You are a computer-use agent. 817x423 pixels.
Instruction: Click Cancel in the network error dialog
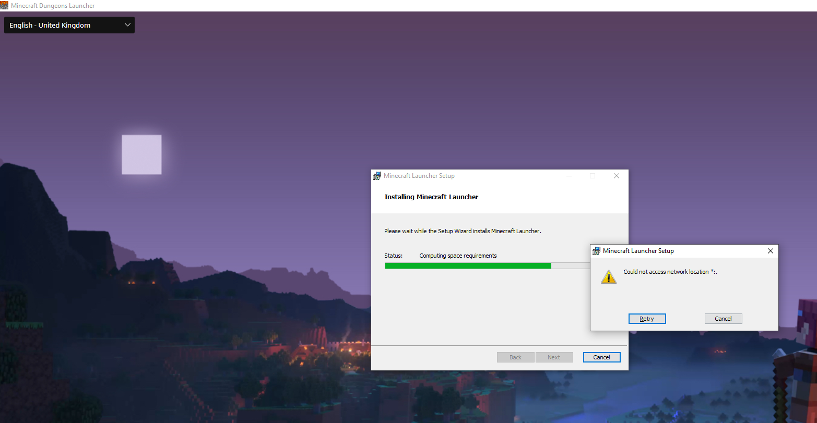point(723,319)
